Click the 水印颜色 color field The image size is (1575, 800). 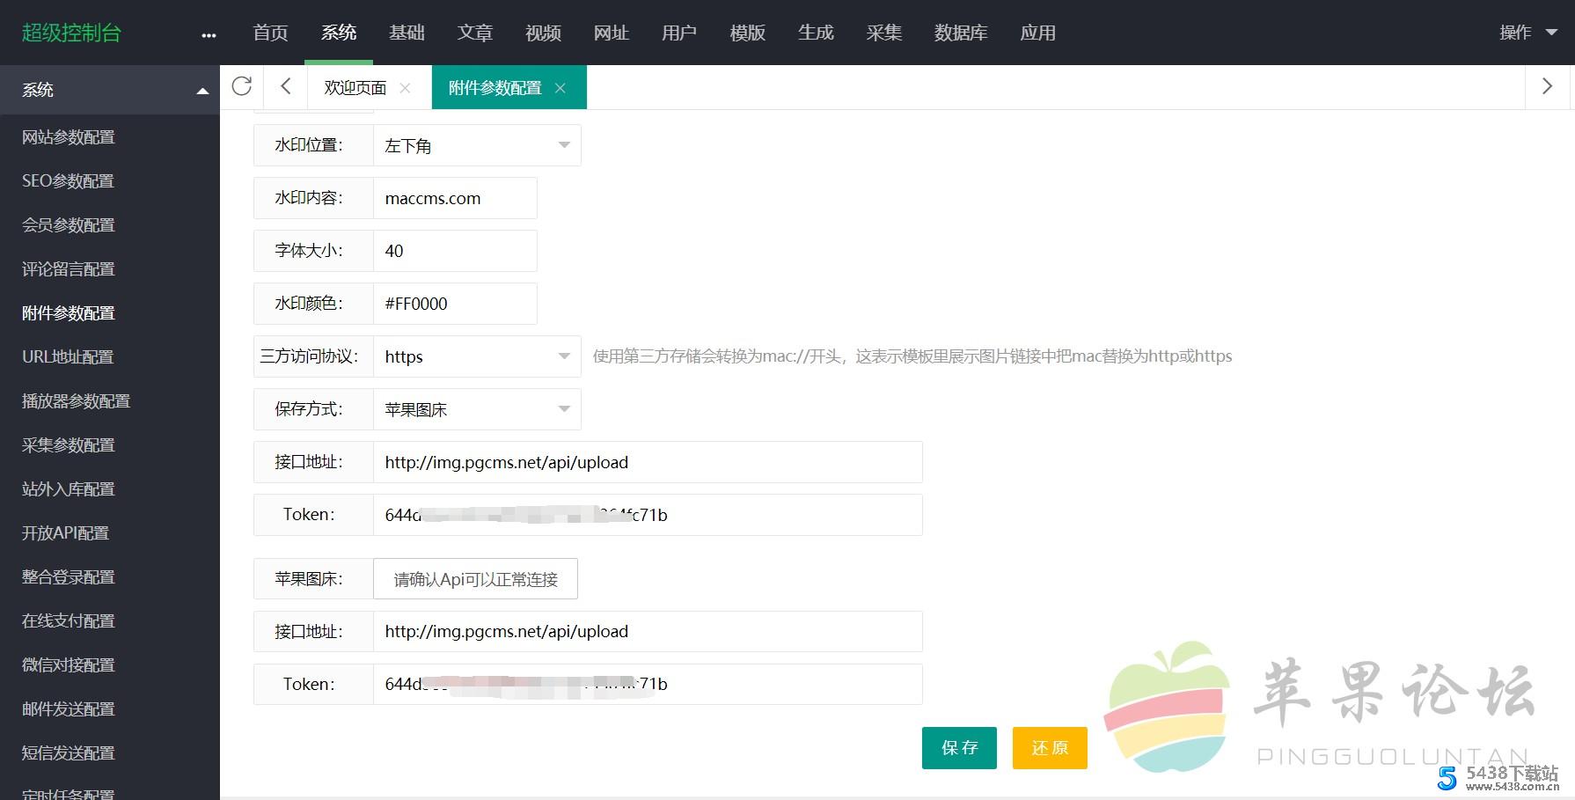[454, 304]
